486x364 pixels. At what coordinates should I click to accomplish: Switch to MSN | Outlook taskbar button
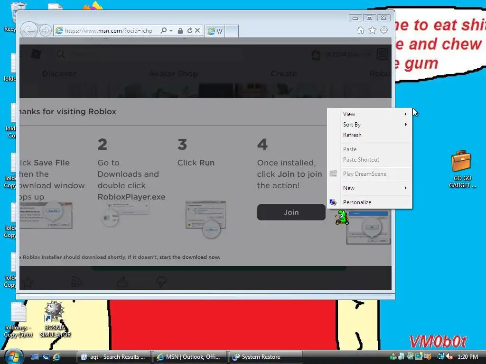(x=190, y=357)
